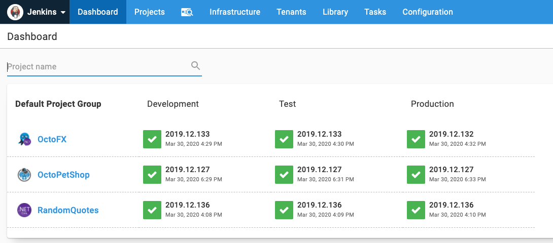This screenshot has width=553, height=243.
Task: Open the Infrastructure menu
Action: pyautogui.click(x=235, y=12)
